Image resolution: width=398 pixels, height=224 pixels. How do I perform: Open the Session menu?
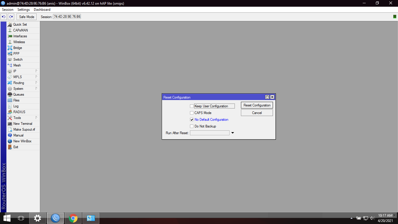tap(8, 9)
